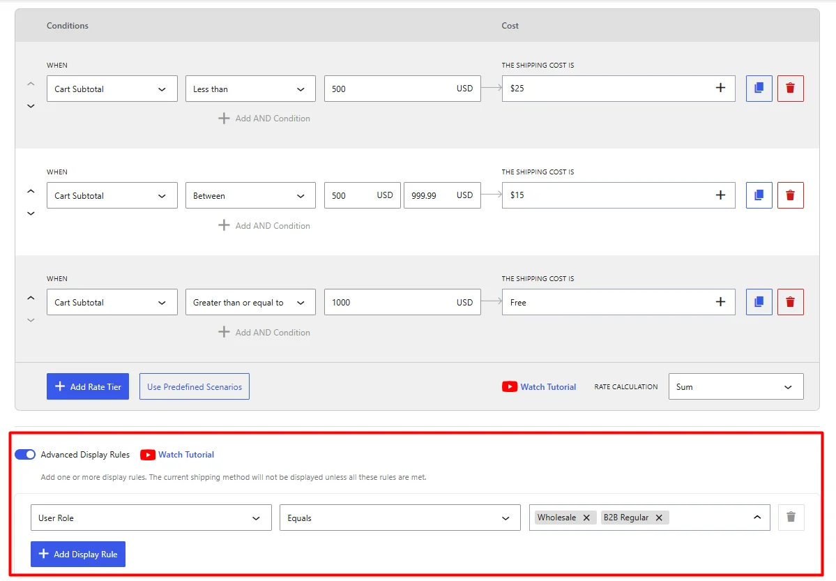
Task: Click the RATE CALCULATION label
Action: (x=626, y=387)
